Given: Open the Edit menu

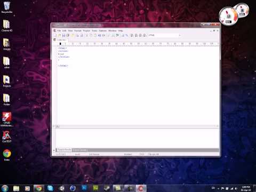Looking at the screenshot, I should pos(64,31).
